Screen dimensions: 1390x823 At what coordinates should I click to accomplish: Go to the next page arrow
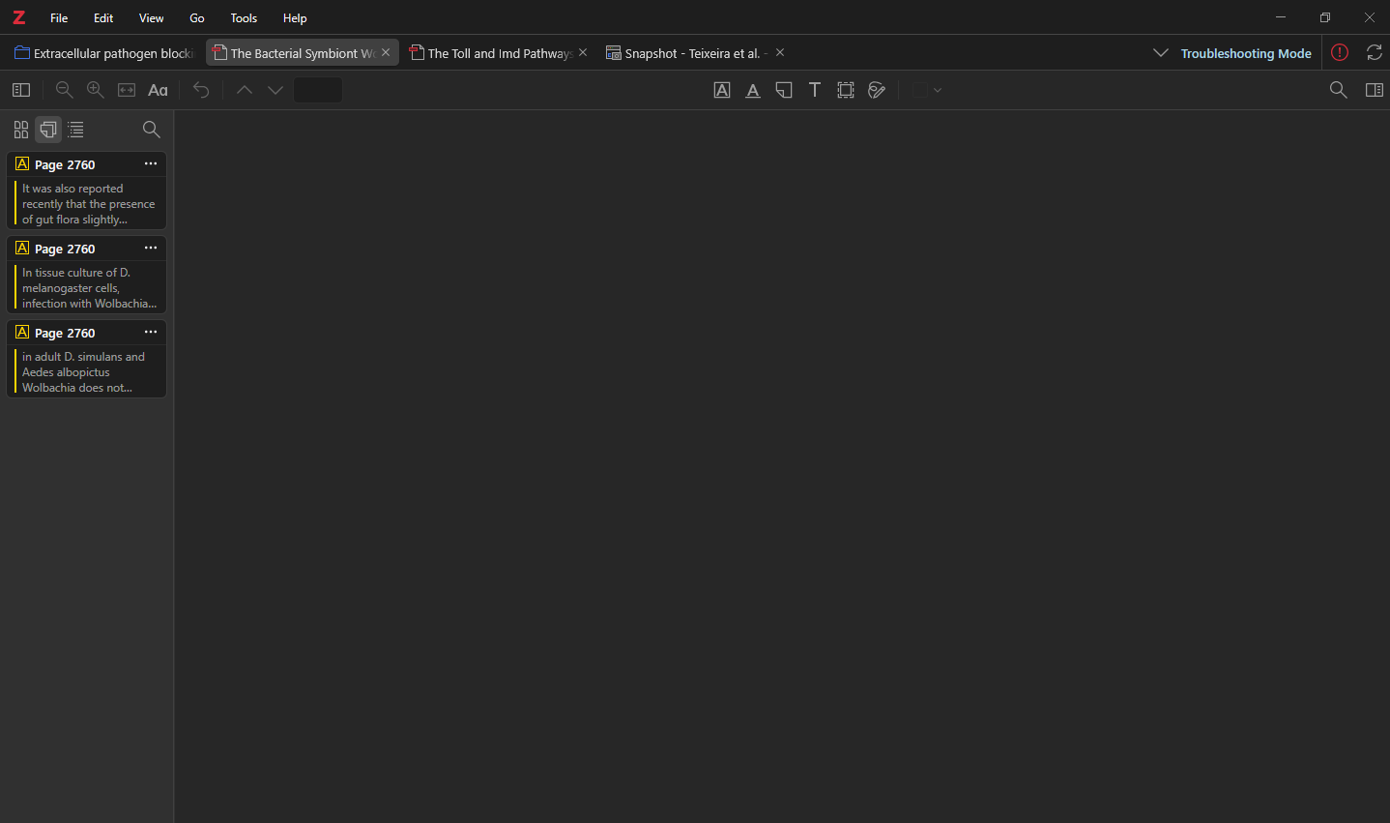pyautogui.click(x=275, y=90)
